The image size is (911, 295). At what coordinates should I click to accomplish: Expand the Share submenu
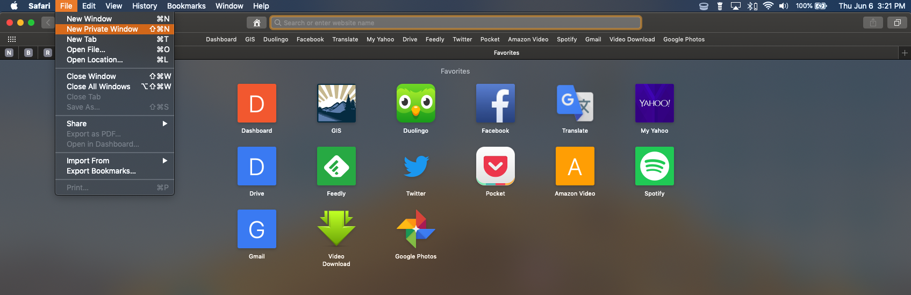click(114, 124)
